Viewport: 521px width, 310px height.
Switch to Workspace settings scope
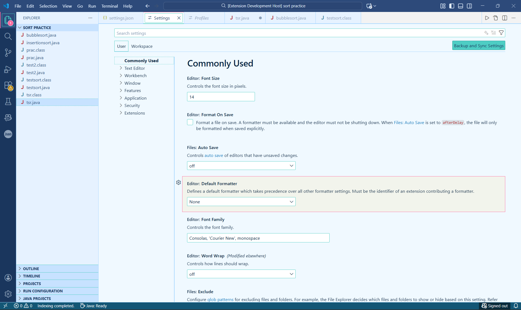142,46
